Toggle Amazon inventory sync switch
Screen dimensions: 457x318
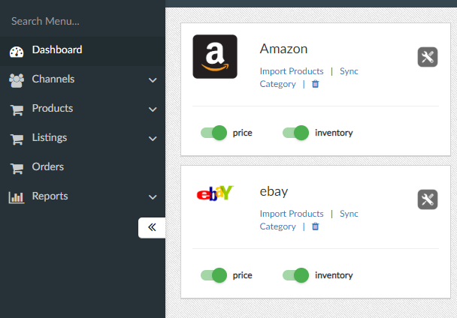296,133
